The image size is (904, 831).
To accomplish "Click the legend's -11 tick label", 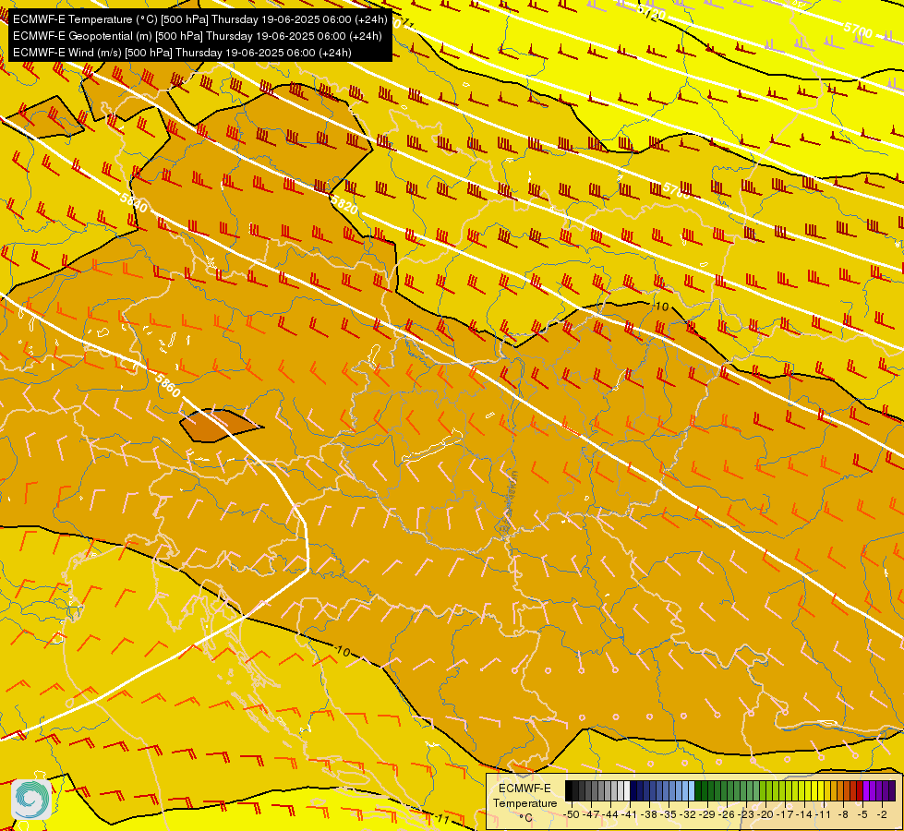I will click(825, 814).
